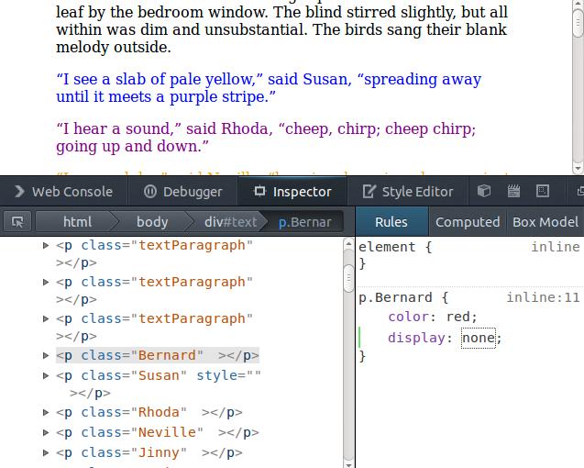Expand the first textParagraph node
This screenshot has height=468, width=584.
tap(46, 245)
